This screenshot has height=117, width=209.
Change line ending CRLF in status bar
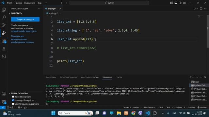[168, 108]
